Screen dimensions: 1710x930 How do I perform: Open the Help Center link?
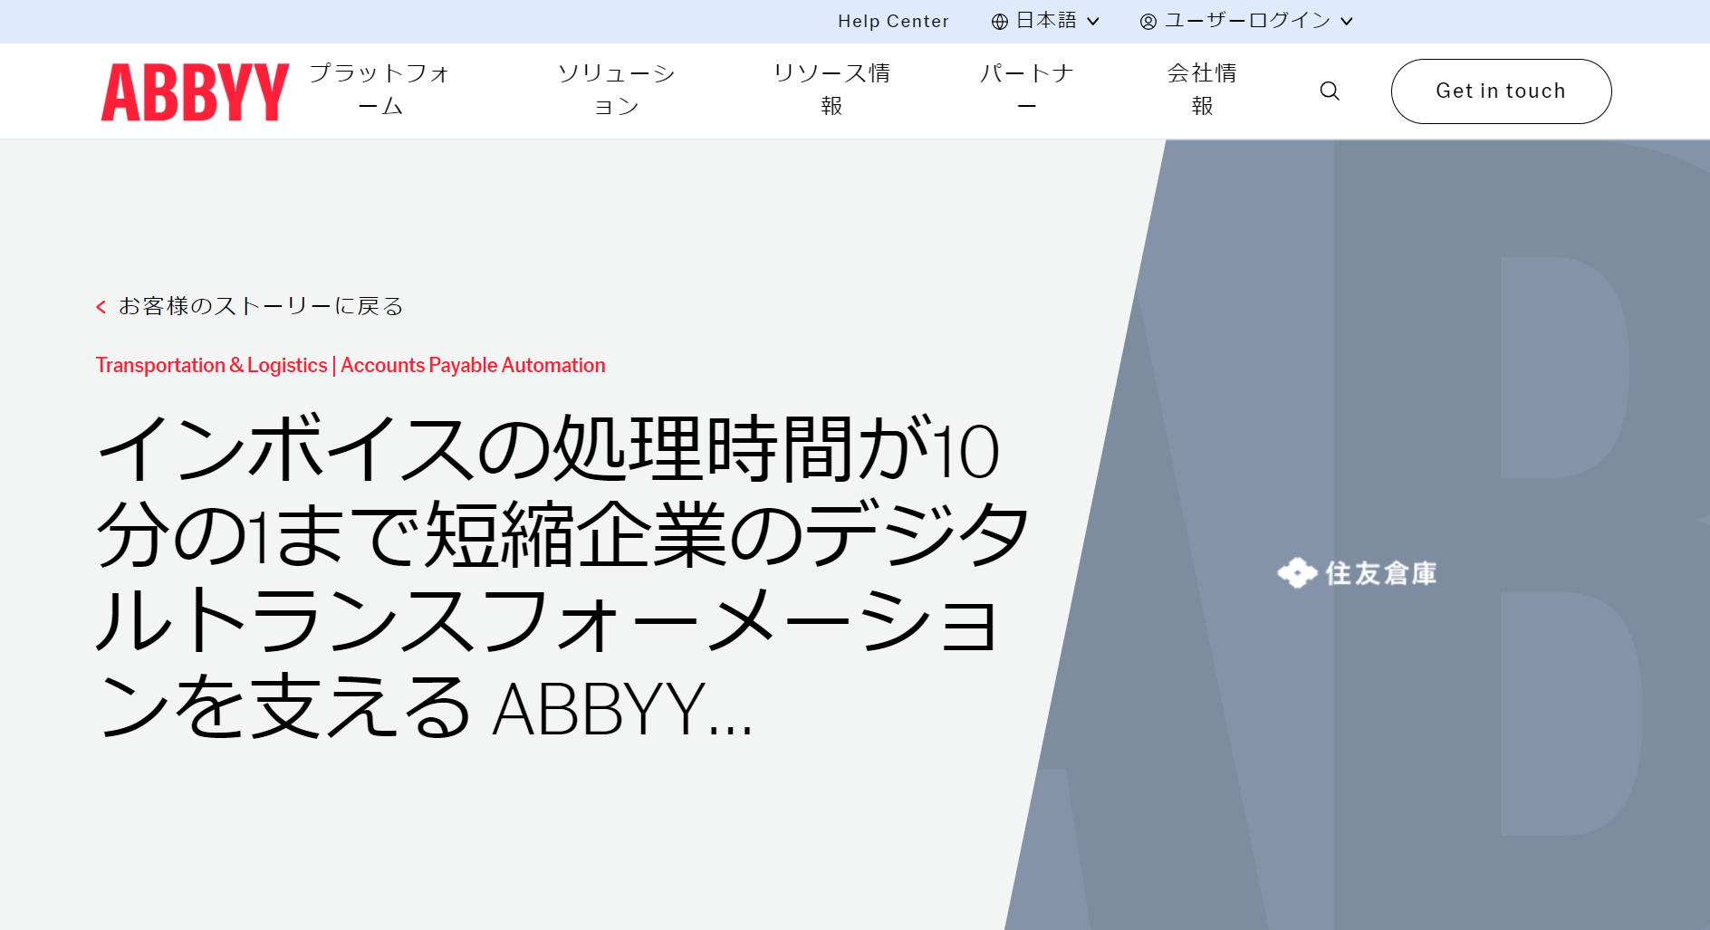pos(893,21)
